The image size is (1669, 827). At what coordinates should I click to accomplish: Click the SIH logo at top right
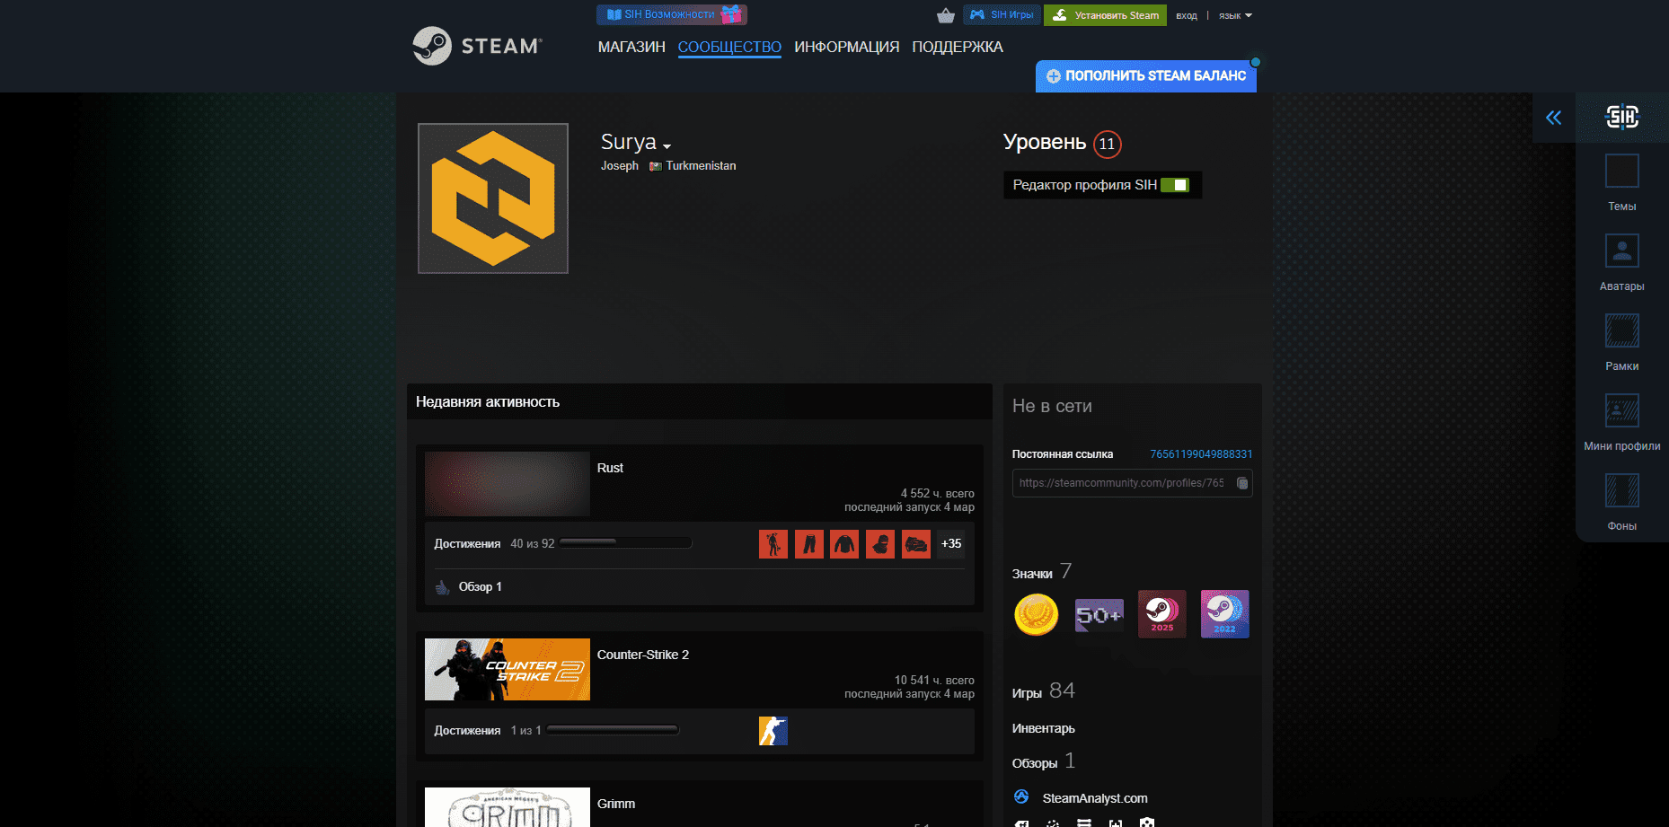tap(1621, 117)
